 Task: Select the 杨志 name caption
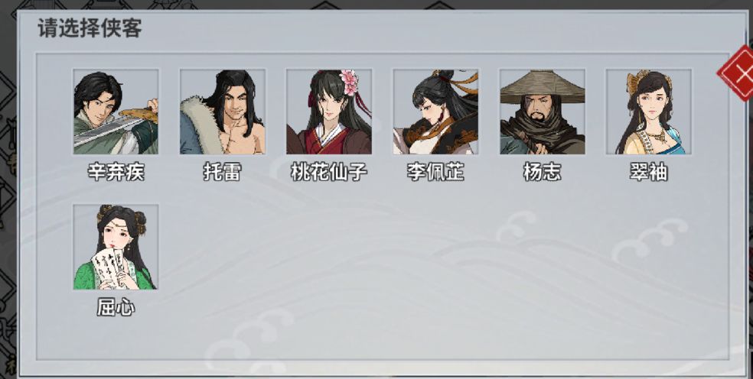(543, 172)
